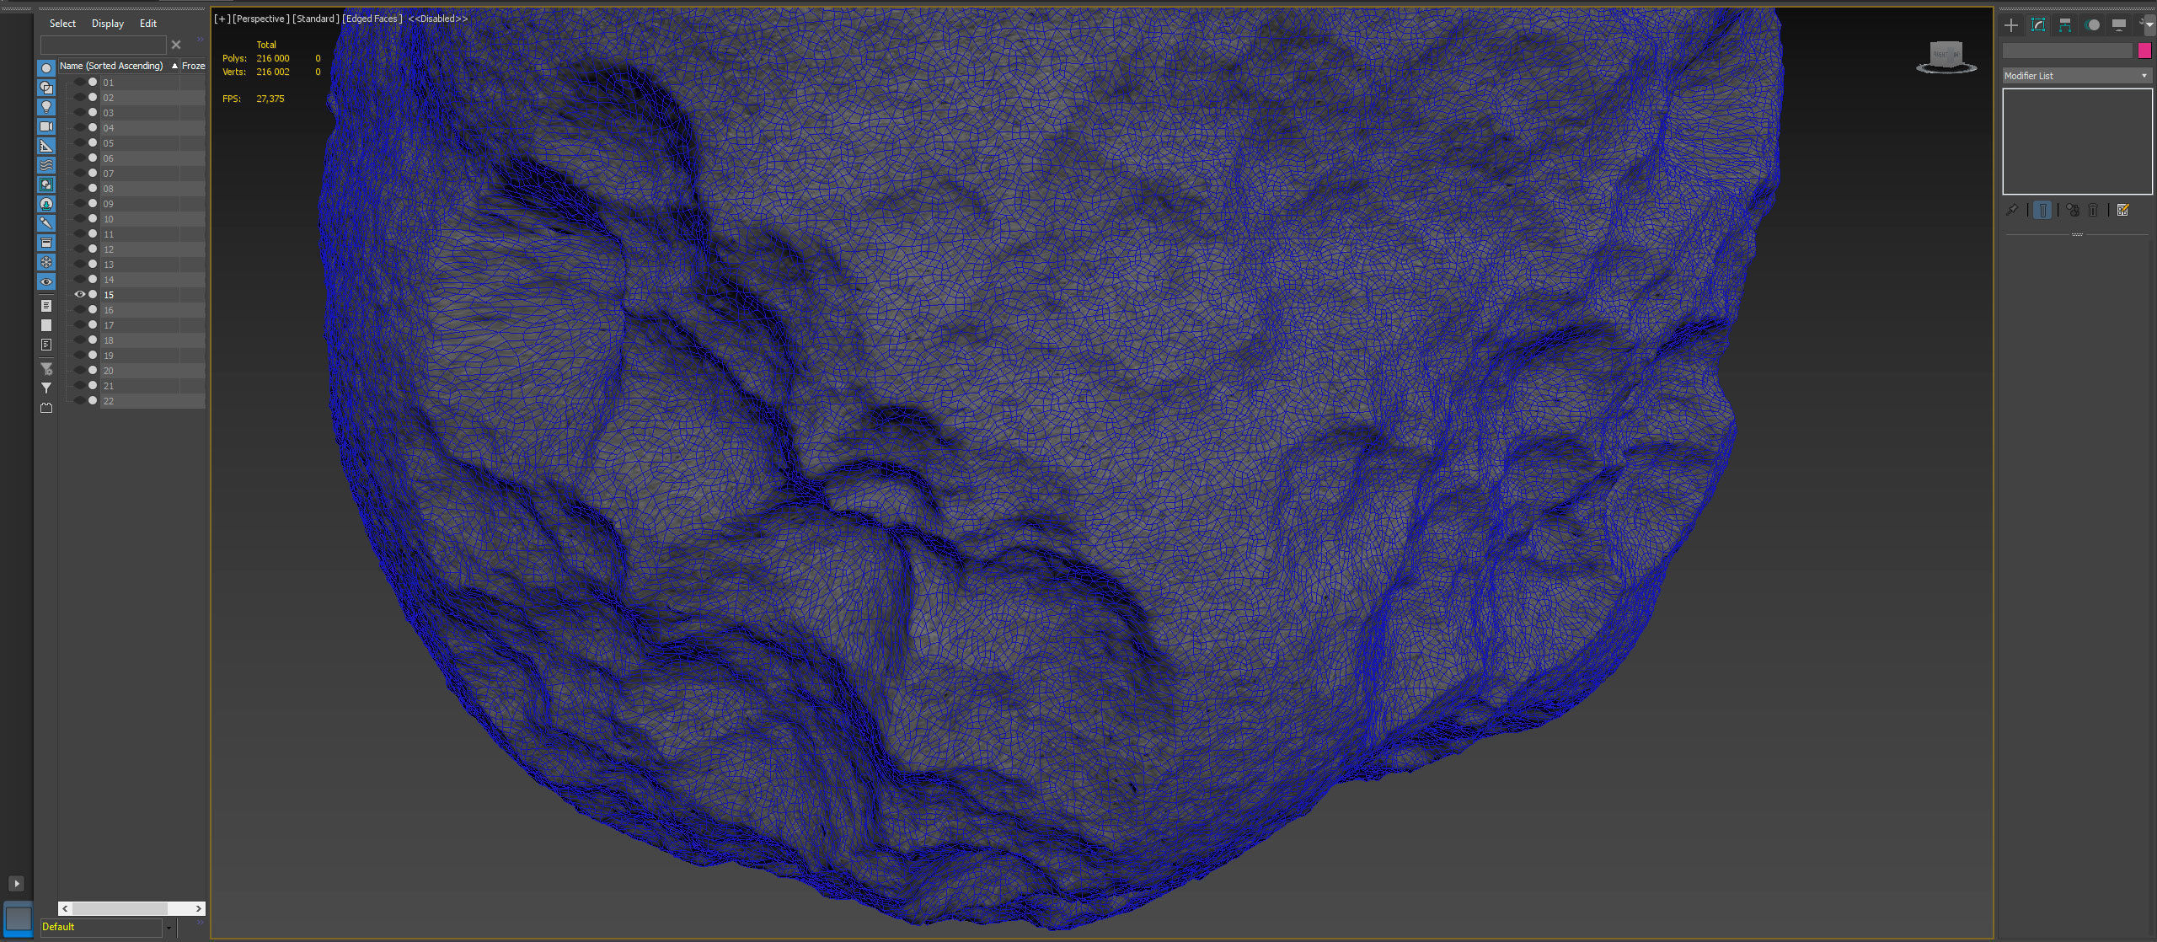Image resolution: width=2157 pixels, height=942 pixels.
Task: Click the Scene Explorer horizontal scrollbar right arrow
Action: point(198,908)
